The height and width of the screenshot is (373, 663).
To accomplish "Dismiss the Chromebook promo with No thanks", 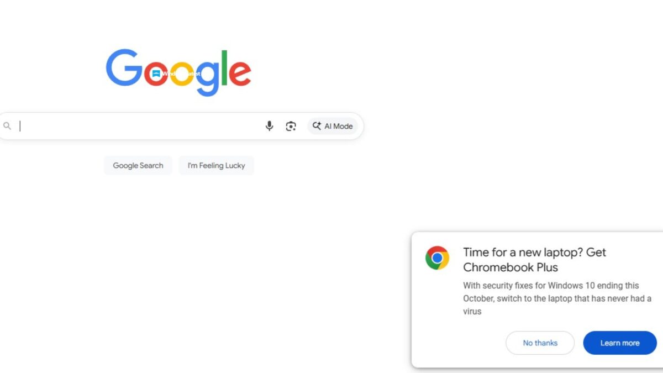I will click(540, 343).
